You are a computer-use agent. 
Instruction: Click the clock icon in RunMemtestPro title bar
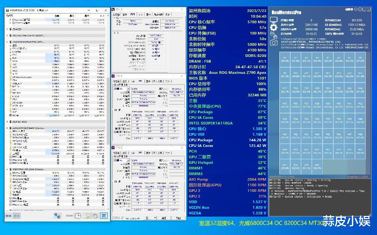[x=356, y=9]
